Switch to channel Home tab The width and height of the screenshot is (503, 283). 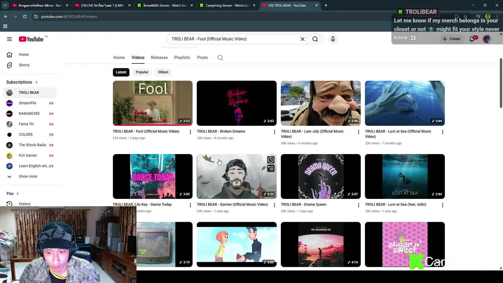(119, 57)
